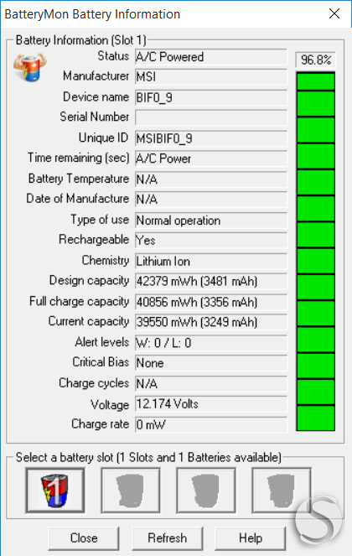Open Help for battery information
This screenshot has height=556, width=352.
tap(251, 538)
